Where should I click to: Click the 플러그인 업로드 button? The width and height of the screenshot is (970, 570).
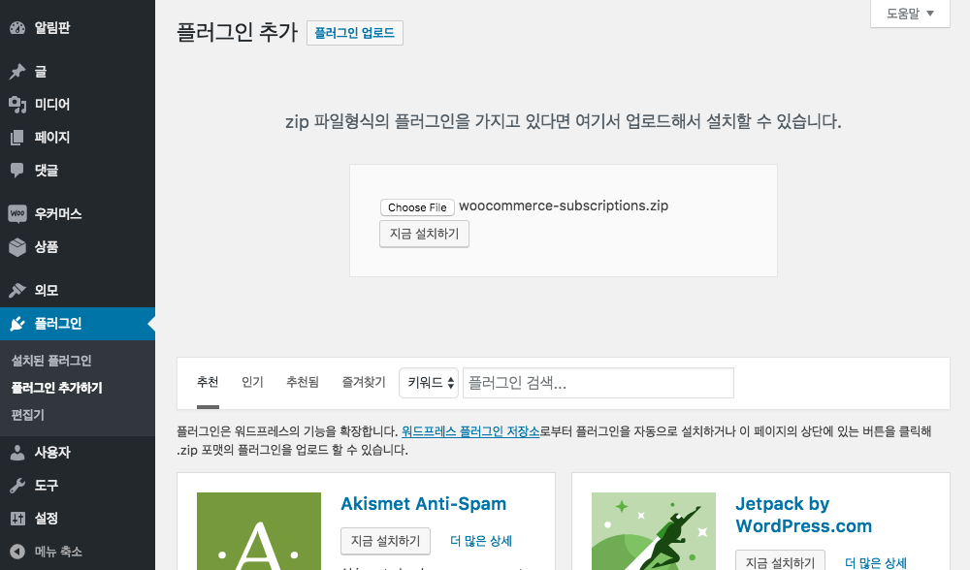(x=354, y=32)
